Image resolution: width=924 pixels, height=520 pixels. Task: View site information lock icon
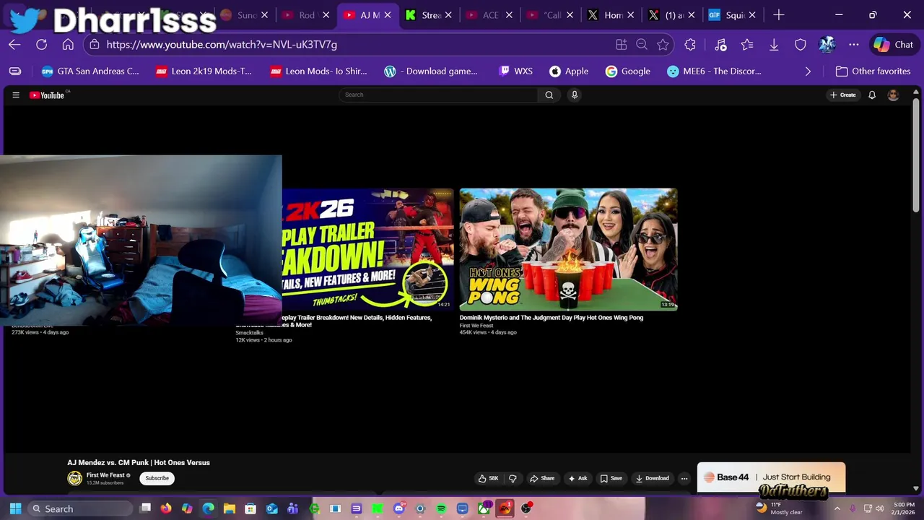coord(94,44)
